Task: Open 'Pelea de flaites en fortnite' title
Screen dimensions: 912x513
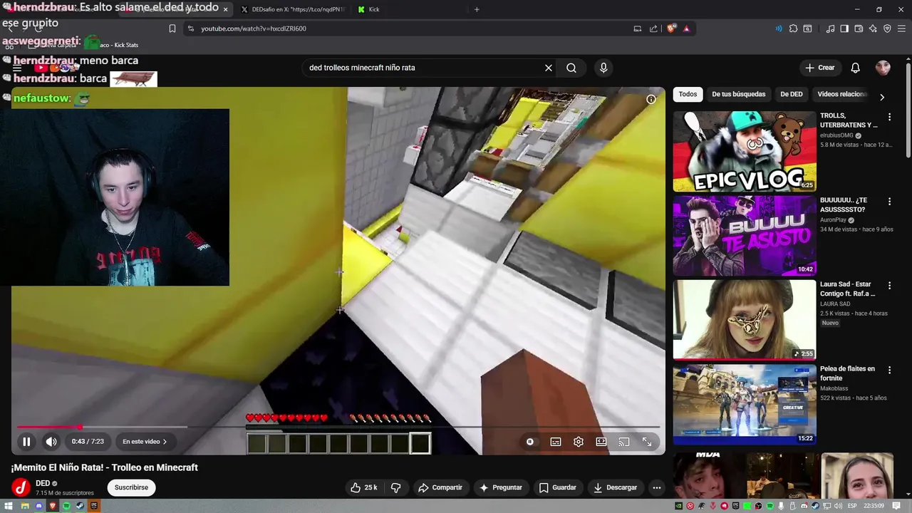Action: (847, 373)
